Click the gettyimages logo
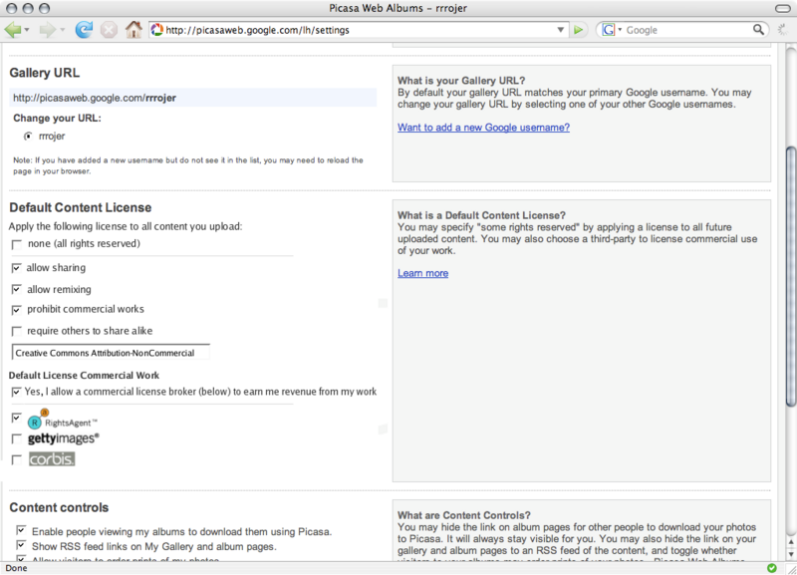The image size is (797, 575). coord(64,438)
